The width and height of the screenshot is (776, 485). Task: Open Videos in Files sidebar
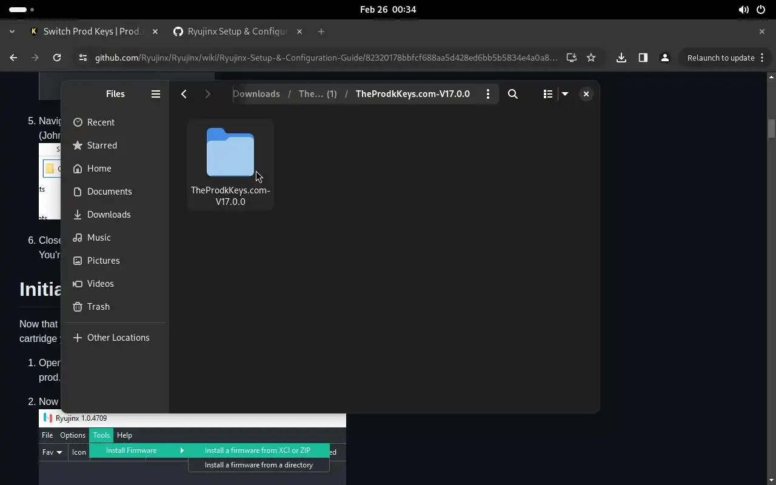pyautogui.click(x=115, y=284)
